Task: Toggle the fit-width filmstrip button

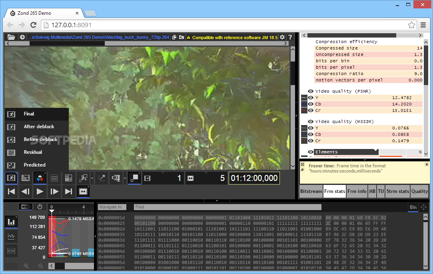Action: coord(83,191)
